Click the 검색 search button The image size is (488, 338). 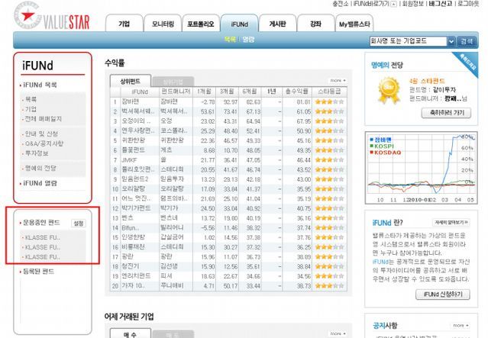[x=467, y=41]
